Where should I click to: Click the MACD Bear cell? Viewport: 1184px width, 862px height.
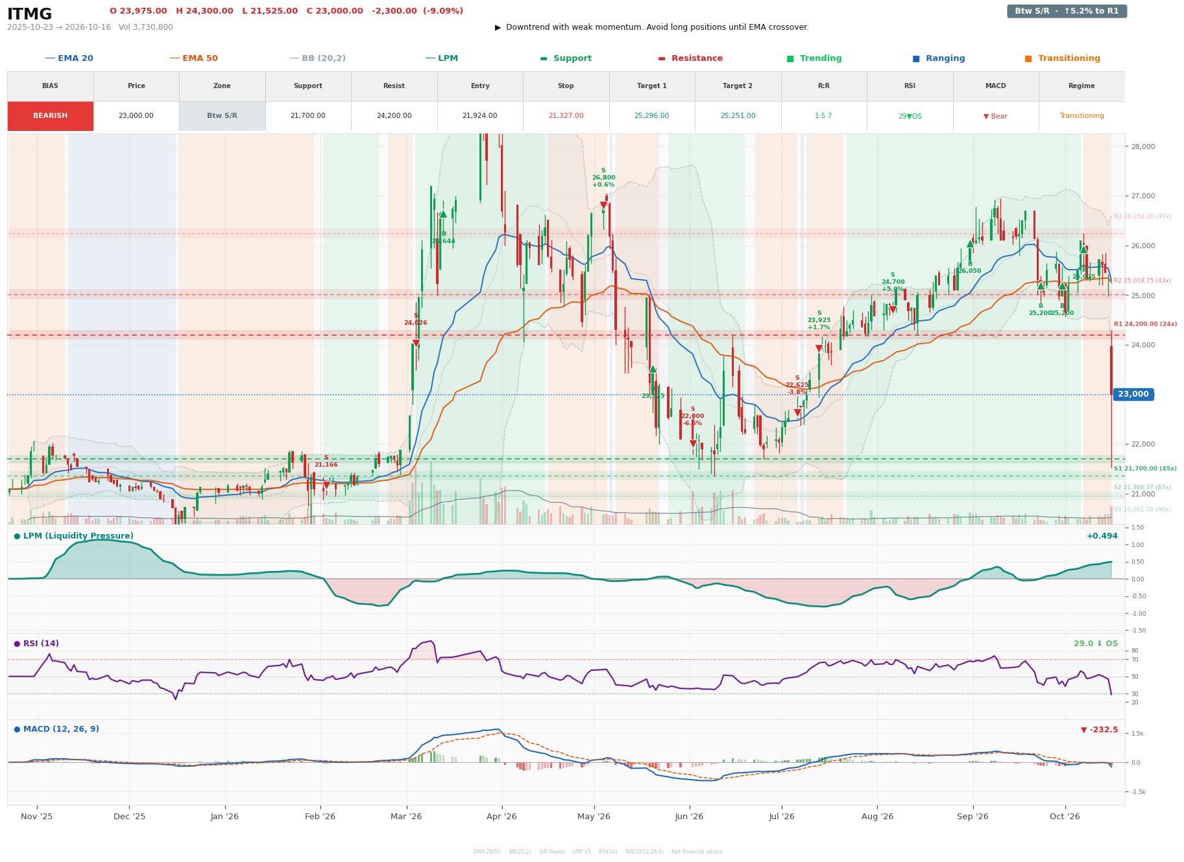[995, 116]
